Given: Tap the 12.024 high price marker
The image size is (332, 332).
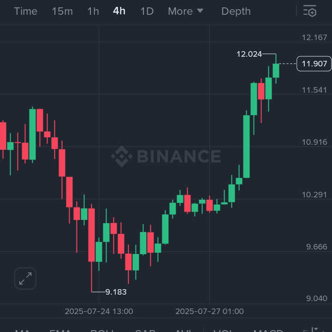Looking at the screenshot, I should tap(249, 54).
